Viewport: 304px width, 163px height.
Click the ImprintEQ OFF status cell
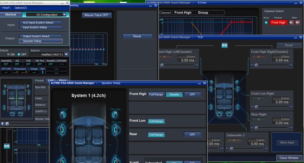pos(6,64)
